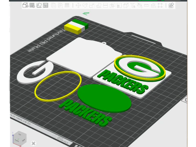The image size is (196, 147).
Task: Open the Text shape tool
Action: point(133,6)
